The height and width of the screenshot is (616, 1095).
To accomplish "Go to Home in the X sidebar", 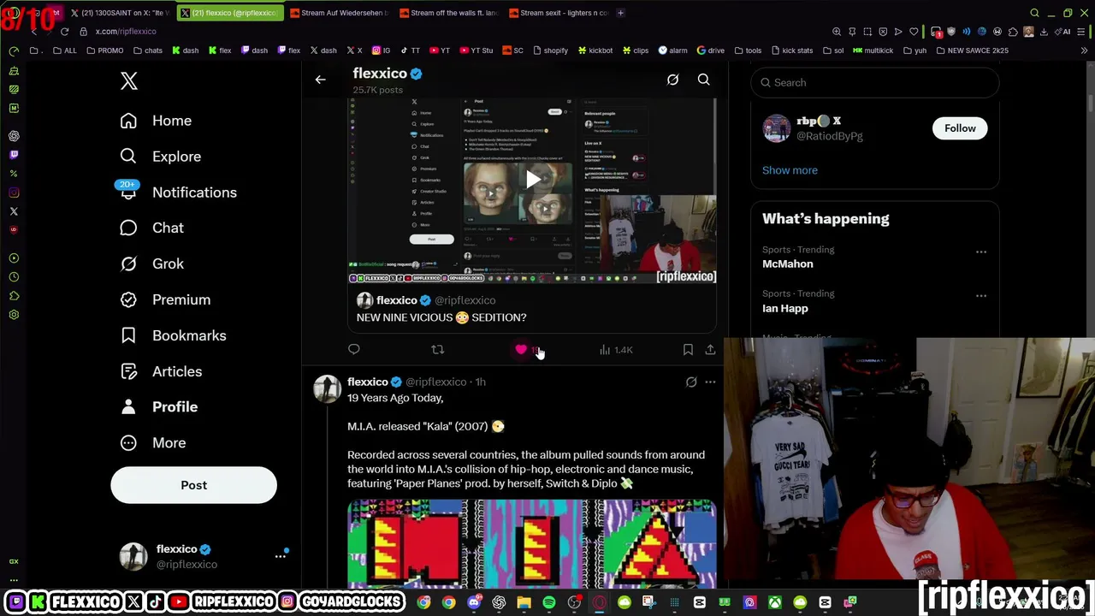I will 156,121.
